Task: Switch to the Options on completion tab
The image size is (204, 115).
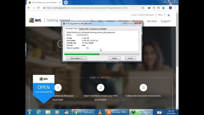Action: click(98, 29)
